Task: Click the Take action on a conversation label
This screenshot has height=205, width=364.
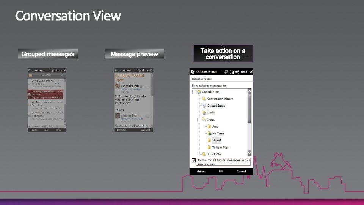Action: tap(223, 54)
